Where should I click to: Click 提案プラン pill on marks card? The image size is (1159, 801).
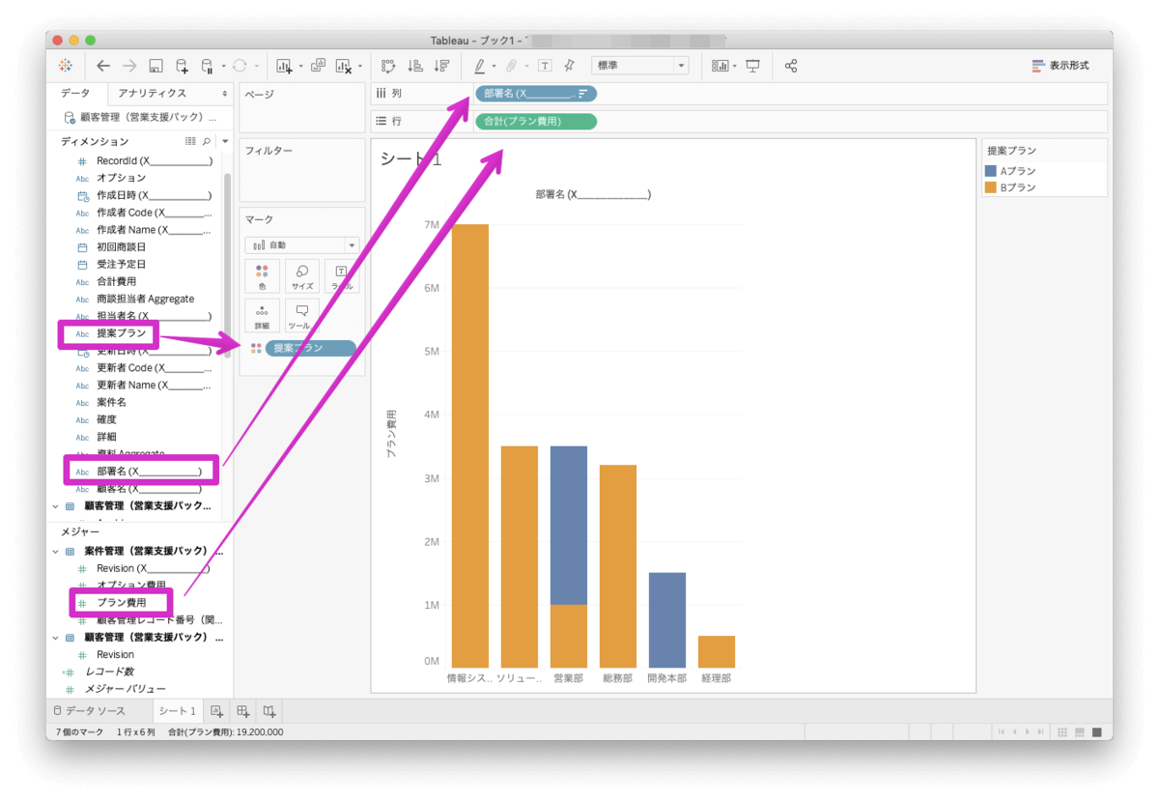click(310, 348)
